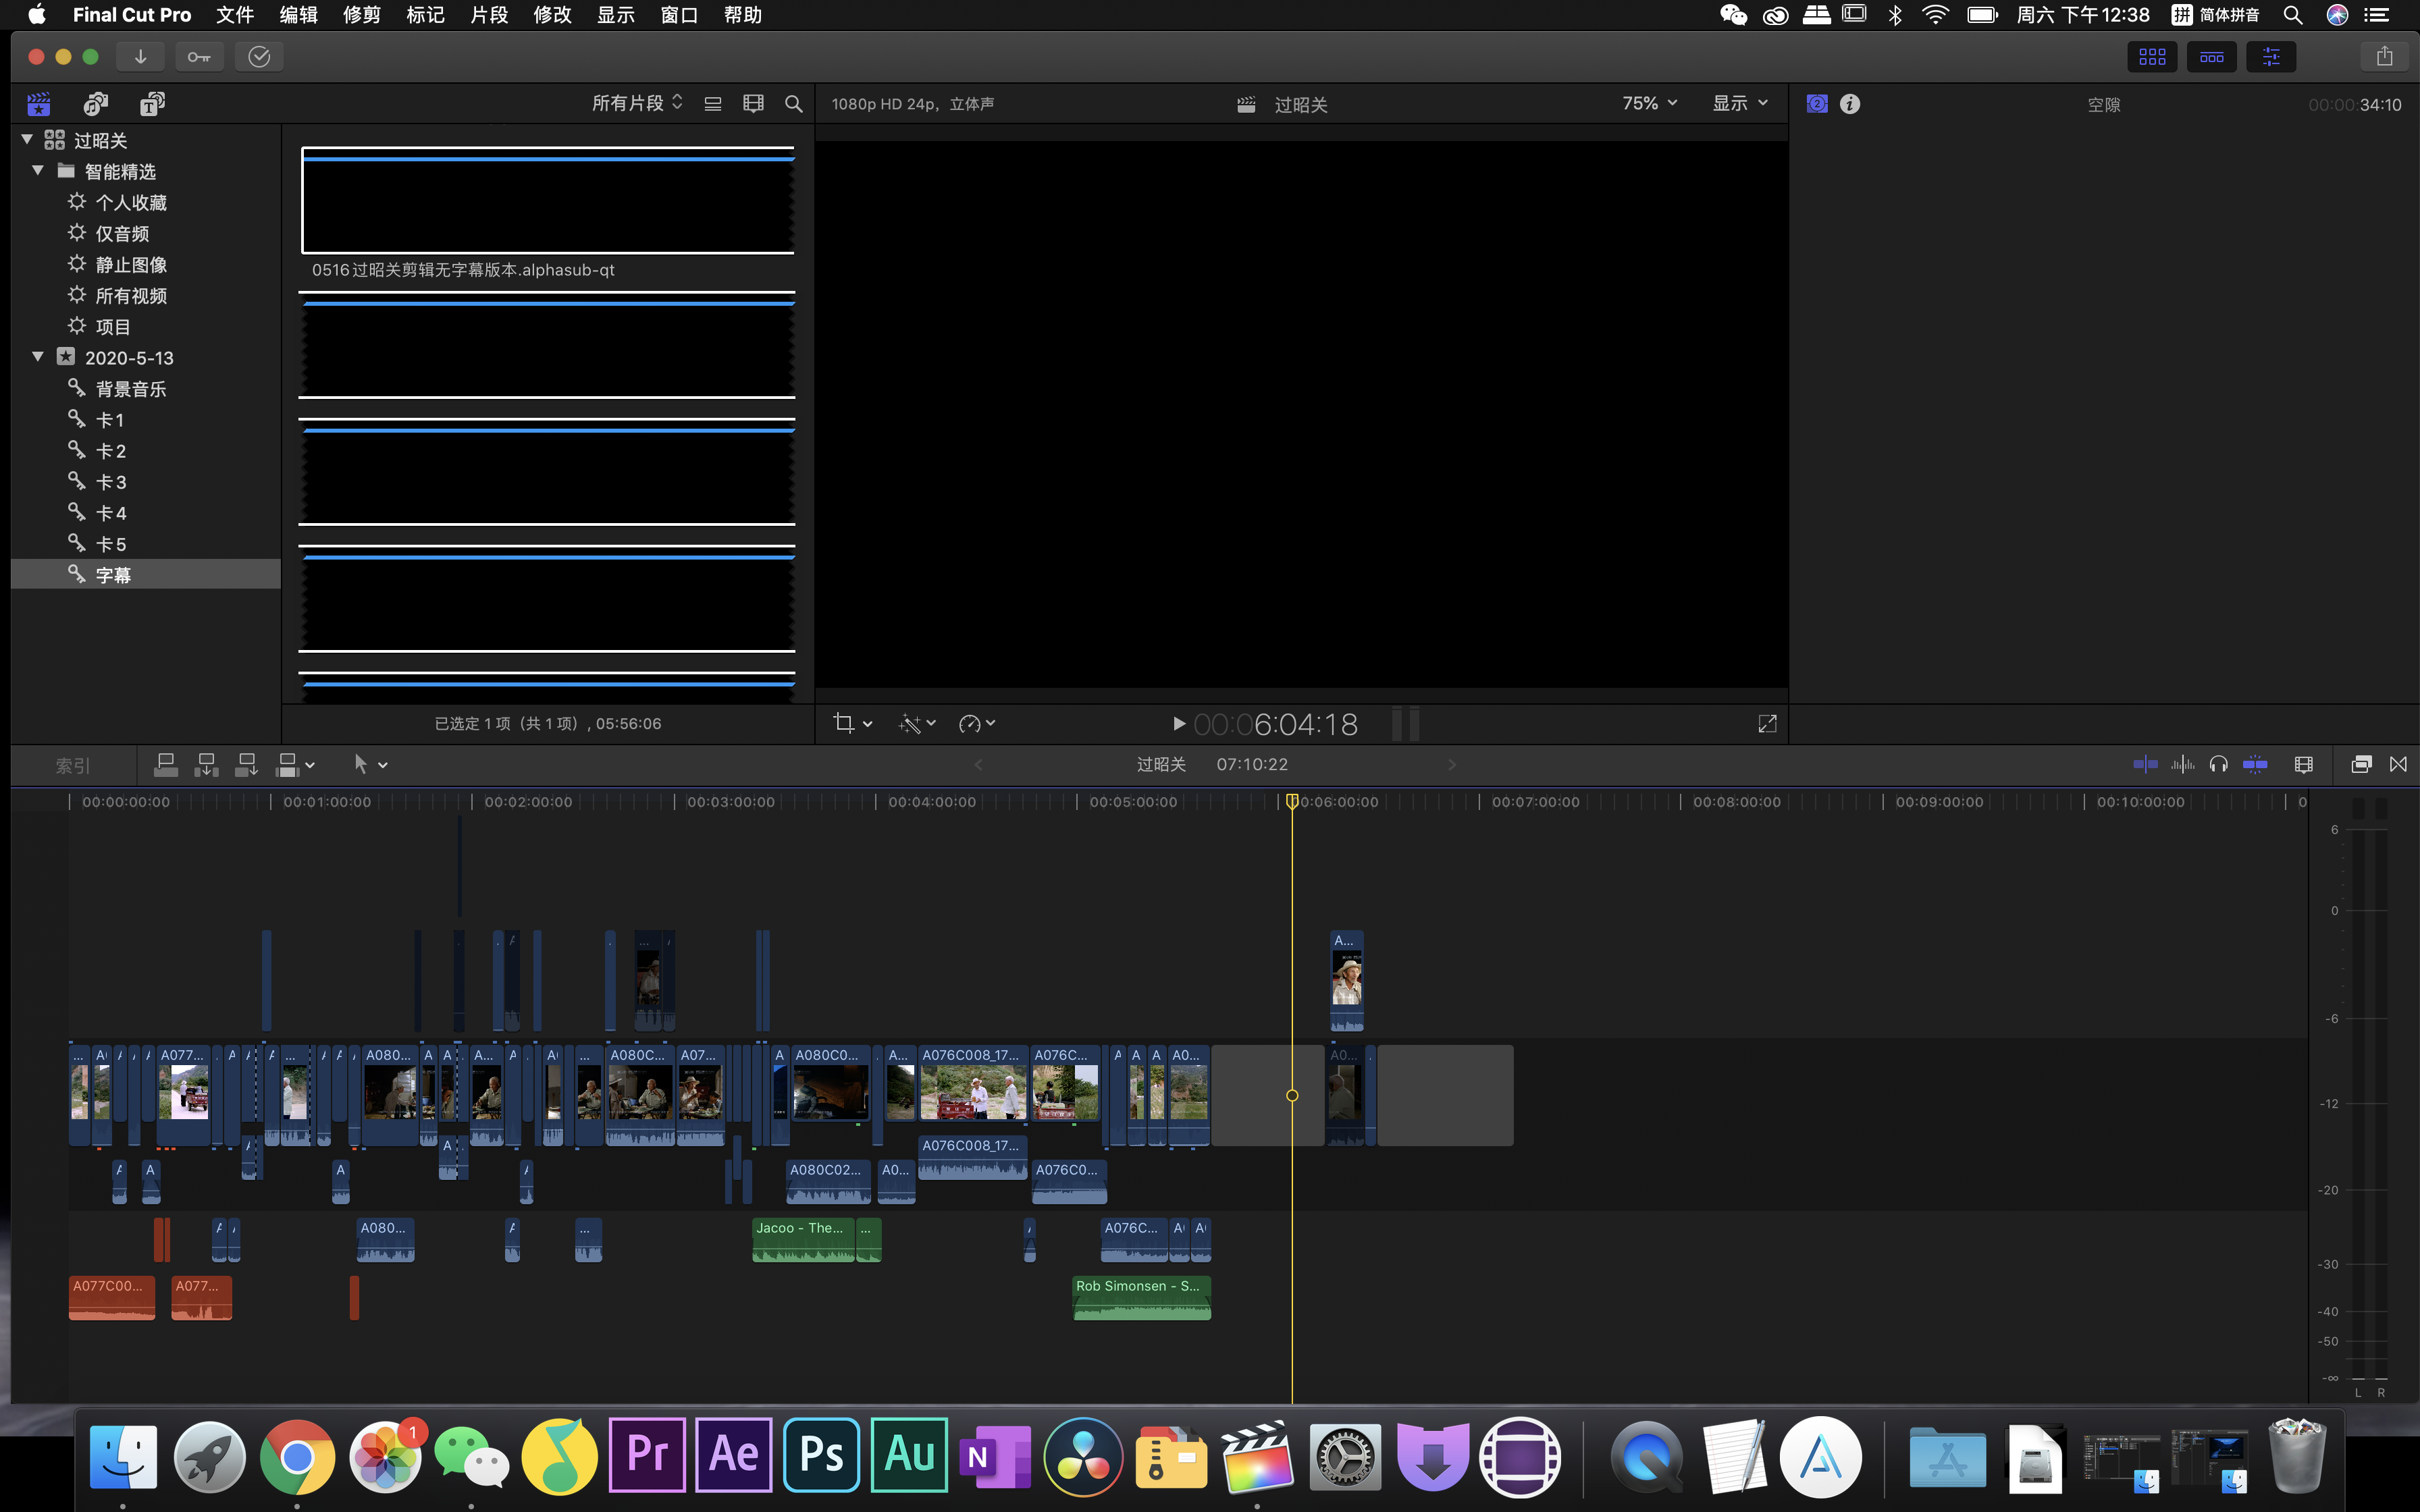Open the 75% viewer zoom dropdown
The width and height of the screenshot is (2420, 1512).
pos(1649,104)
